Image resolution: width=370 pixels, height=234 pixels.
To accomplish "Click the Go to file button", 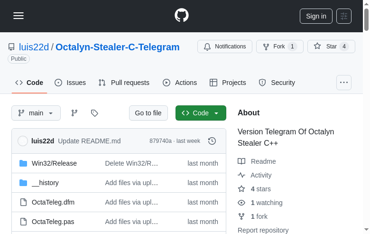I will tap(148, 113).
